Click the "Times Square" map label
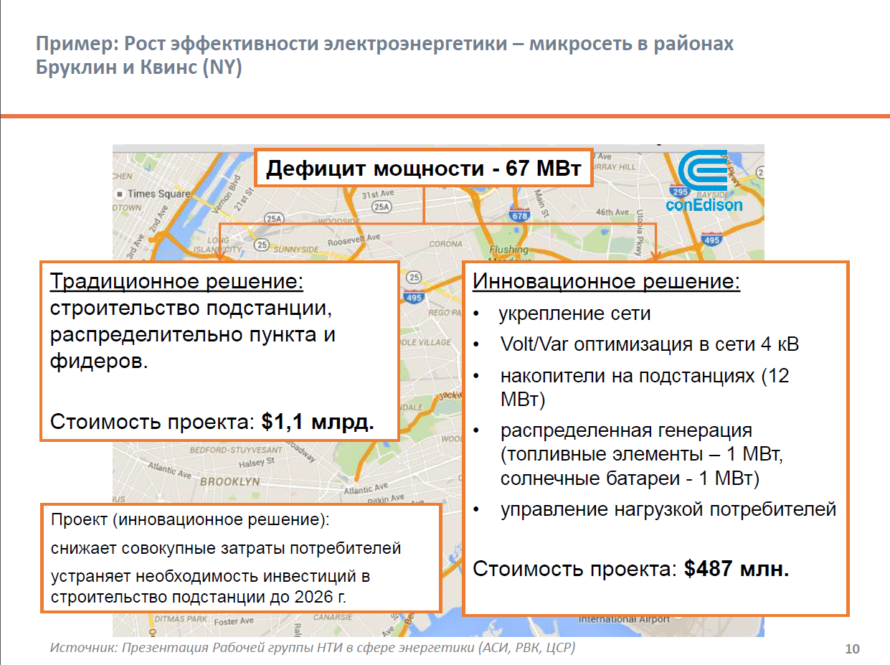 point(158,194)
